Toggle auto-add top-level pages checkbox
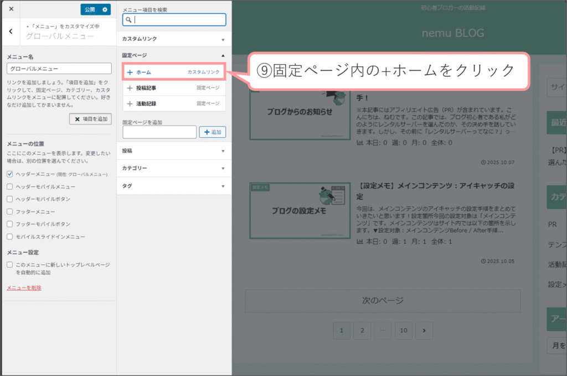567x376 pixels. tap(10, 265)
